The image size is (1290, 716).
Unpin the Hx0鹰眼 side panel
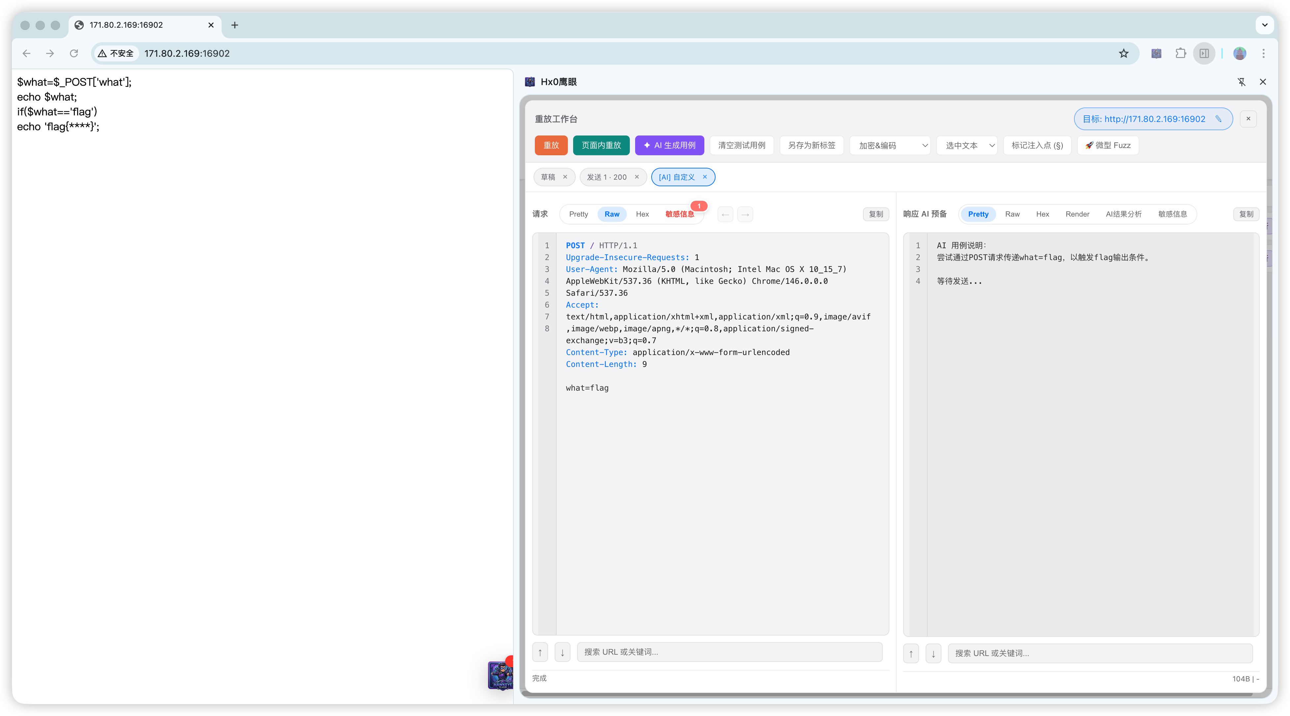click(x=1242, y=82)
